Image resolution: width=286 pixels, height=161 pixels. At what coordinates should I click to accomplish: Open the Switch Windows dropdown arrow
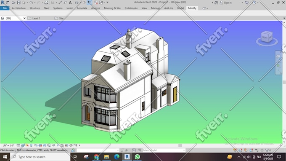pos(104,3)
